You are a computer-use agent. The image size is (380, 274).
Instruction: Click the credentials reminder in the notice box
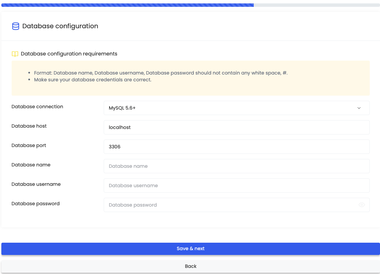tap(92, 80)
